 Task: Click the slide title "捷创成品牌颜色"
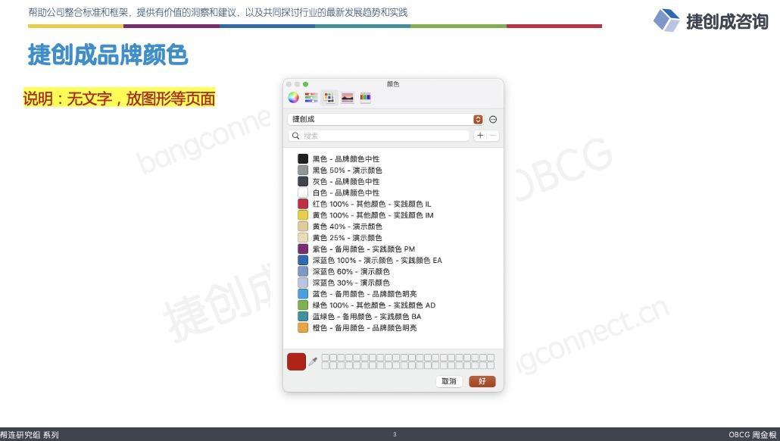(x=108, y=55)
